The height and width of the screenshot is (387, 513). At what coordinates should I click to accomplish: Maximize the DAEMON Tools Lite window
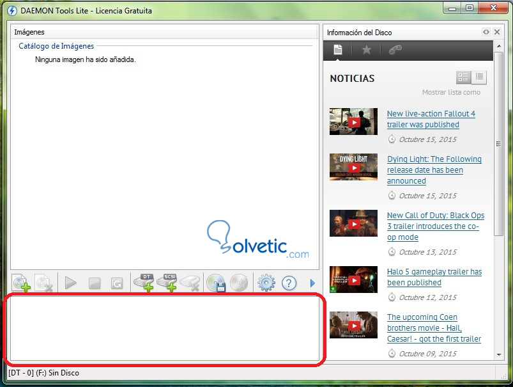[470, 8]
